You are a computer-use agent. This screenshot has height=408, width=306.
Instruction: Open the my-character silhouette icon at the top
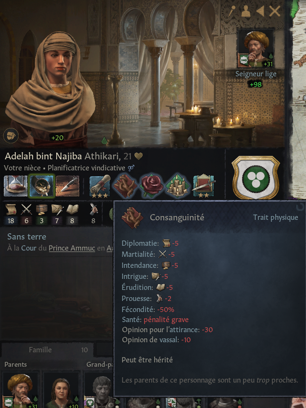pyautogui.click(x=245, y=12)
